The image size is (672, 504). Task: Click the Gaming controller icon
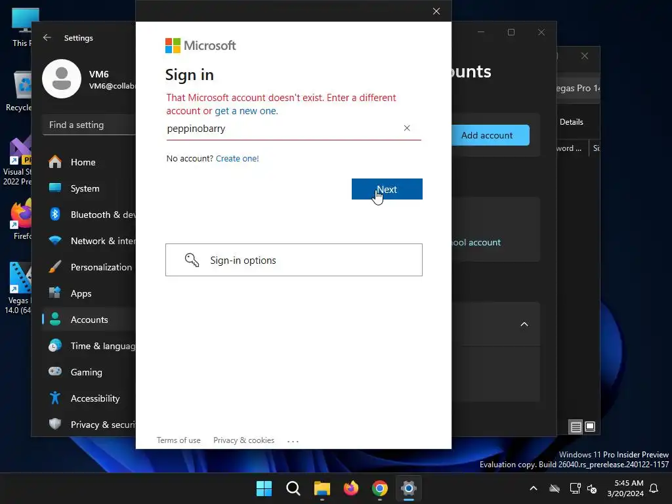click(x=55, y=371)
